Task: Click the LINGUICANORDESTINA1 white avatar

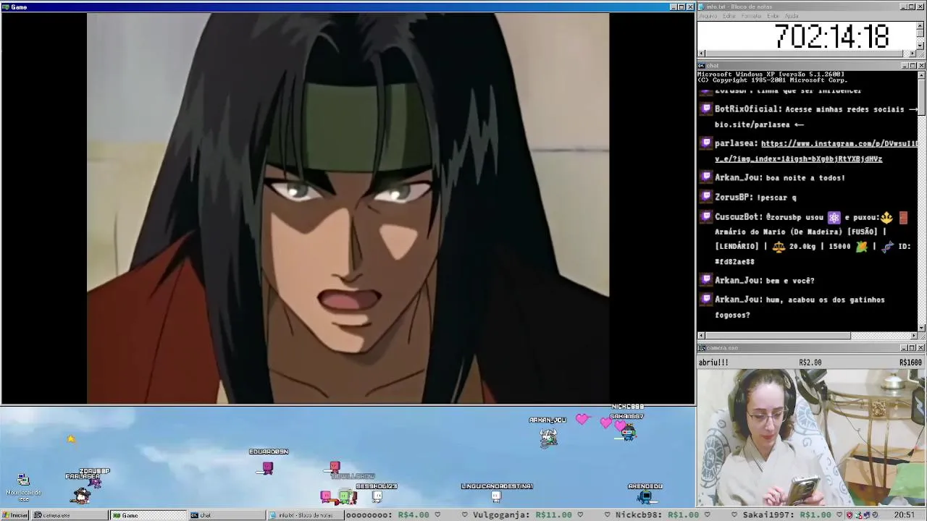Action: tap(496, 496)
